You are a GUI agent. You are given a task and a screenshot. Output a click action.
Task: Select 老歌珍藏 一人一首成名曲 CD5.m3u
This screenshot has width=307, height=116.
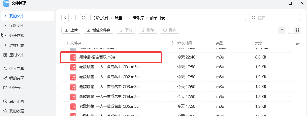pos(109,106)
